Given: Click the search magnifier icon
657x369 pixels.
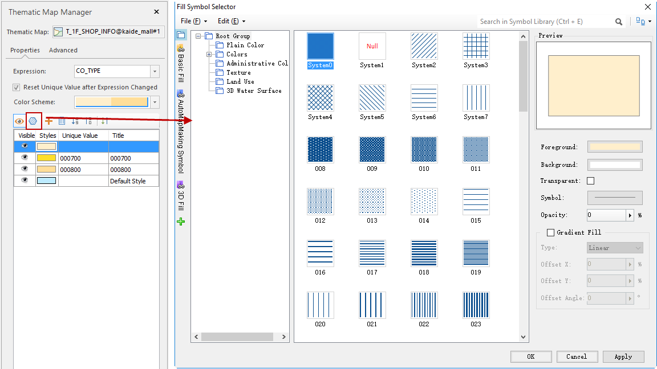Looking at the screenshot, I should (619, 22).
